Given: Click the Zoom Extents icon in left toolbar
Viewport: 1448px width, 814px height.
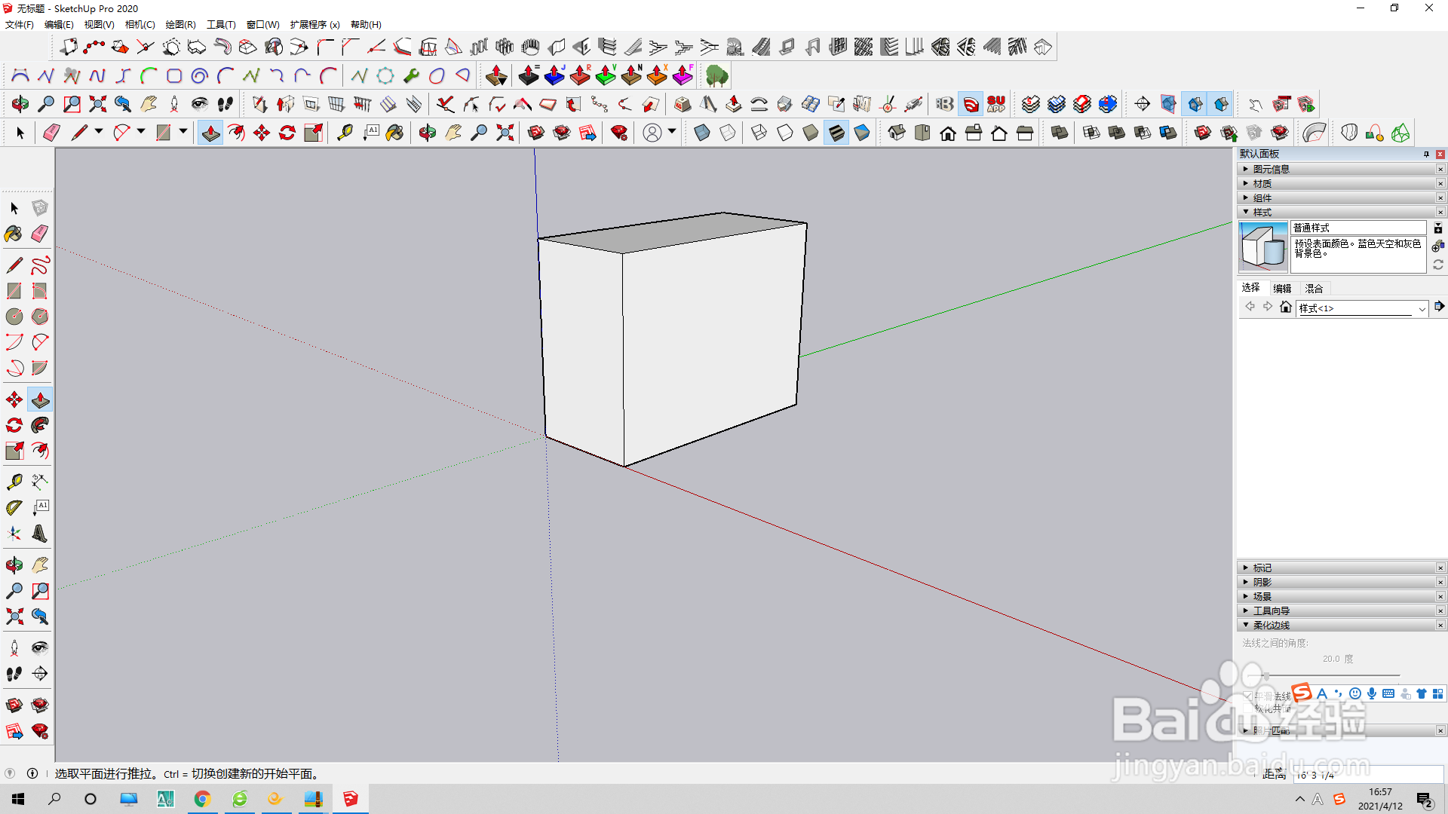Looking at the screenshot, I should [x=14, y=617].
